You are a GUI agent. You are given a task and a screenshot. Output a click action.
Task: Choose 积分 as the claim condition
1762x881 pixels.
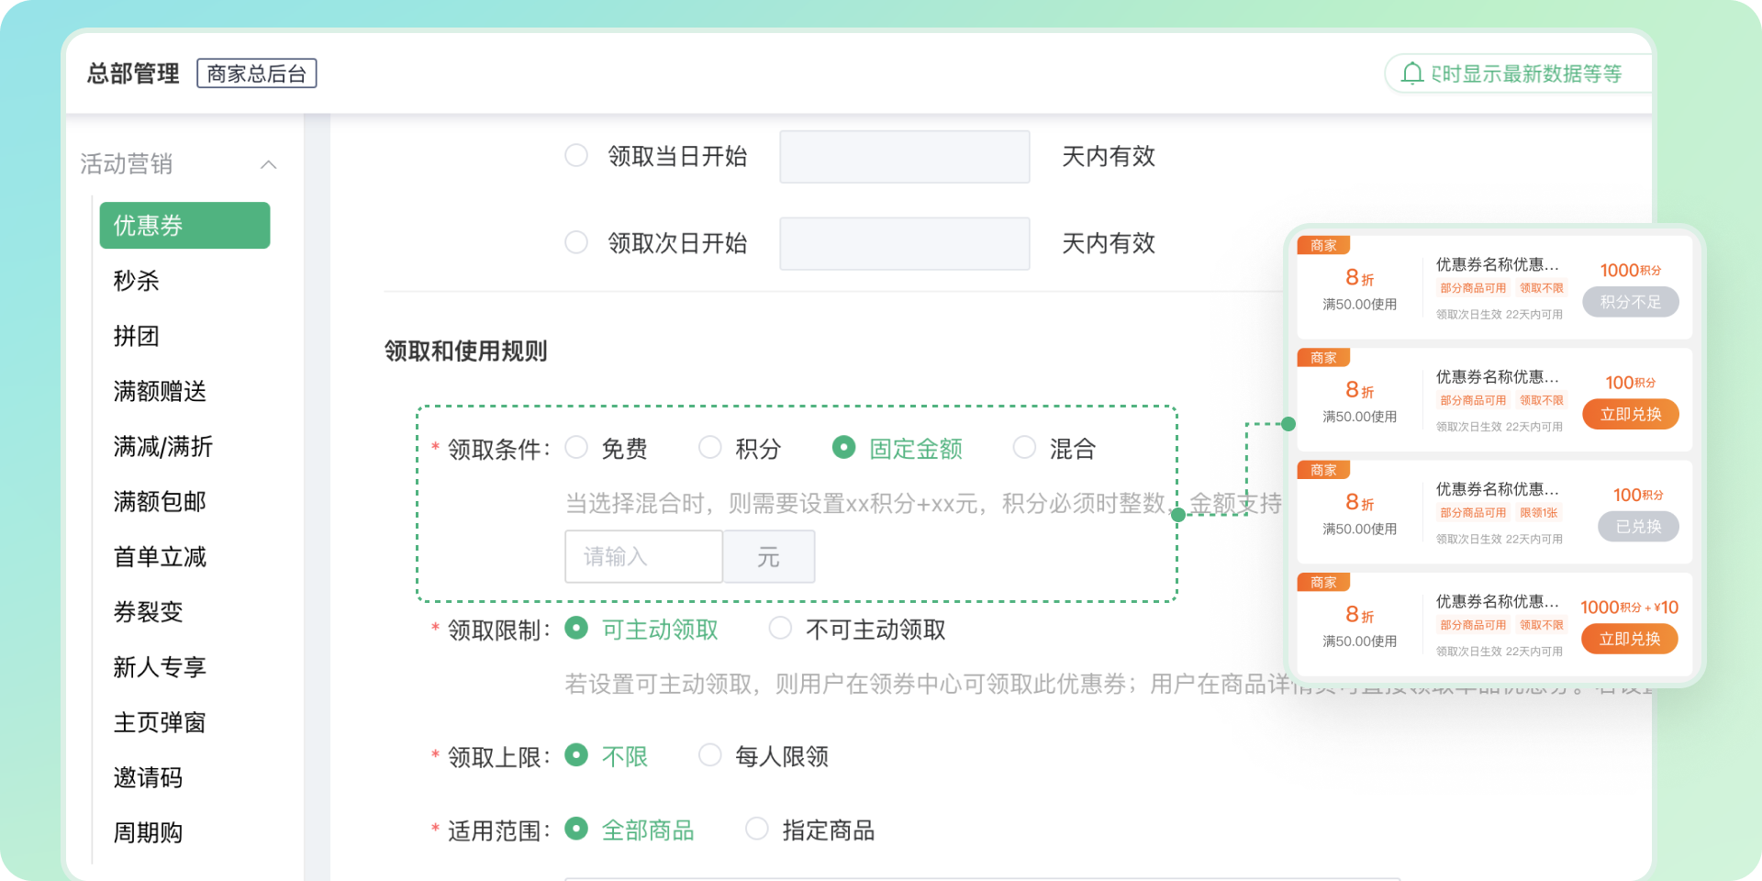(x=710, y=448)
